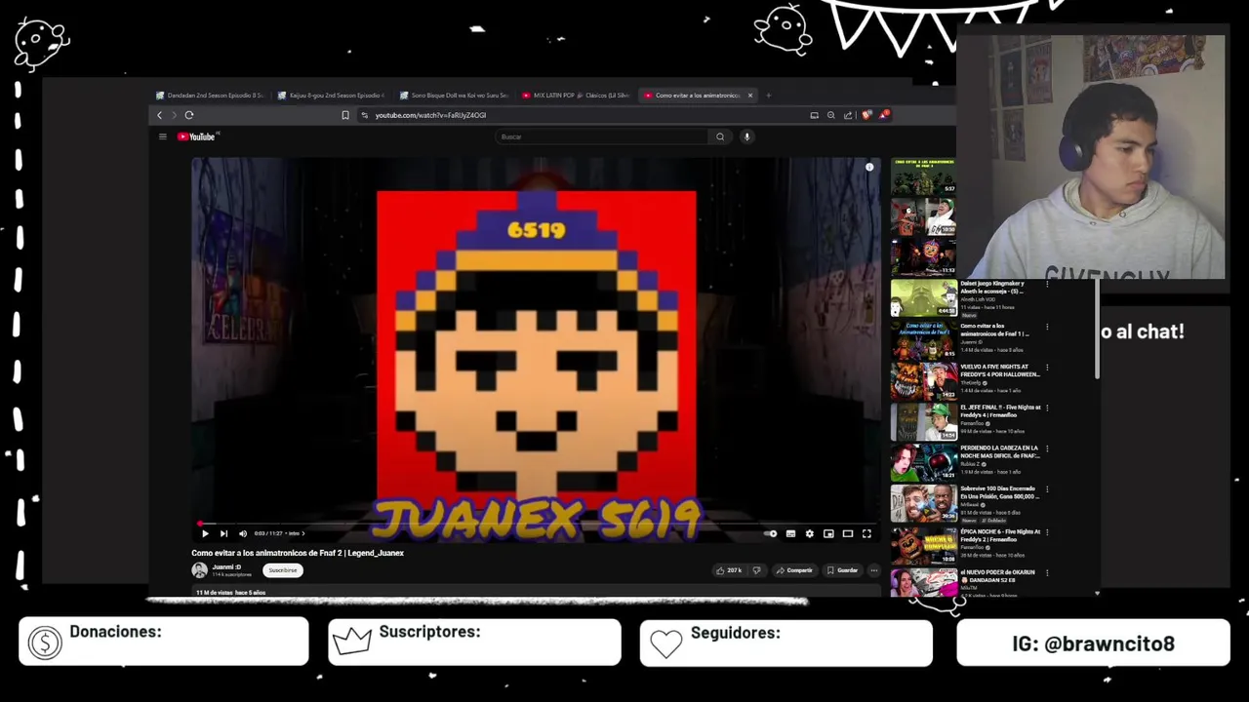The height and width of the screenshot is (702, 1249).
Task: Open the Juanmi :D channel avatar
Action: click(199, 570)
